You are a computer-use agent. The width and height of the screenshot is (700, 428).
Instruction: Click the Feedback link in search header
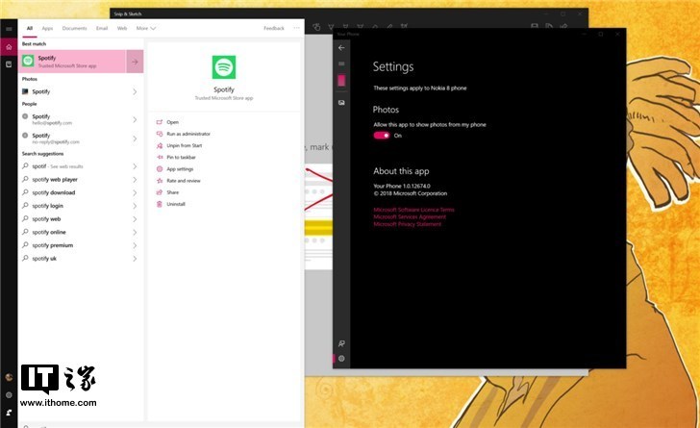[274, 28]
